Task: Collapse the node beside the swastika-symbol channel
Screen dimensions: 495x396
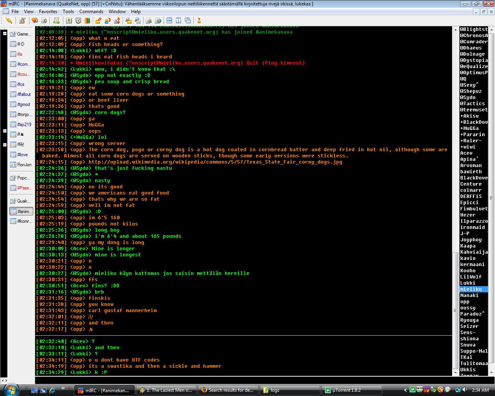Action: click(5, 145)
